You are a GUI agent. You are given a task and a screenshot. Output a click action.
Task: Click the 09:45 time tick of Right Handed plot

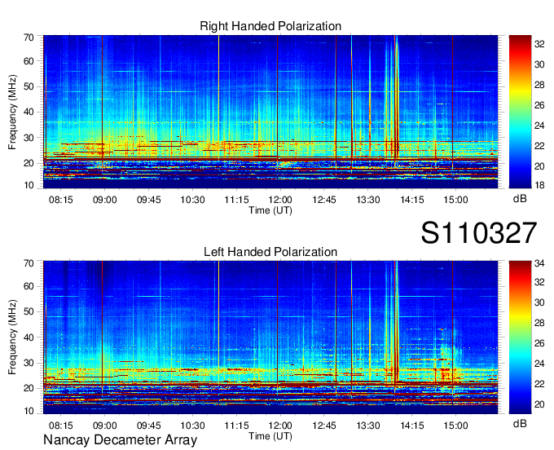point(149,200)
